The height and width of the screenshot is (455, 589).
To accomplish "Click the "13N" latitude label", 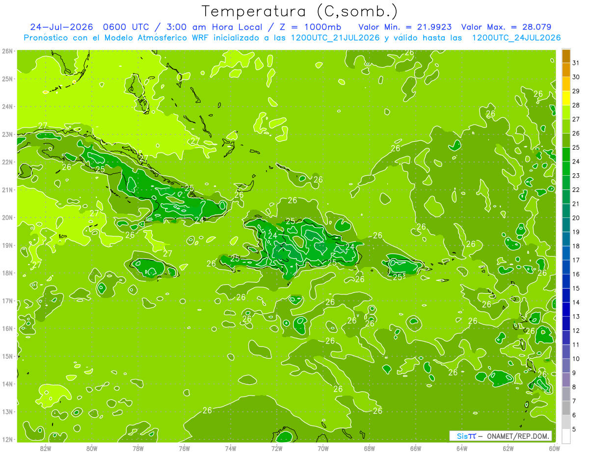I will [7, 412].
